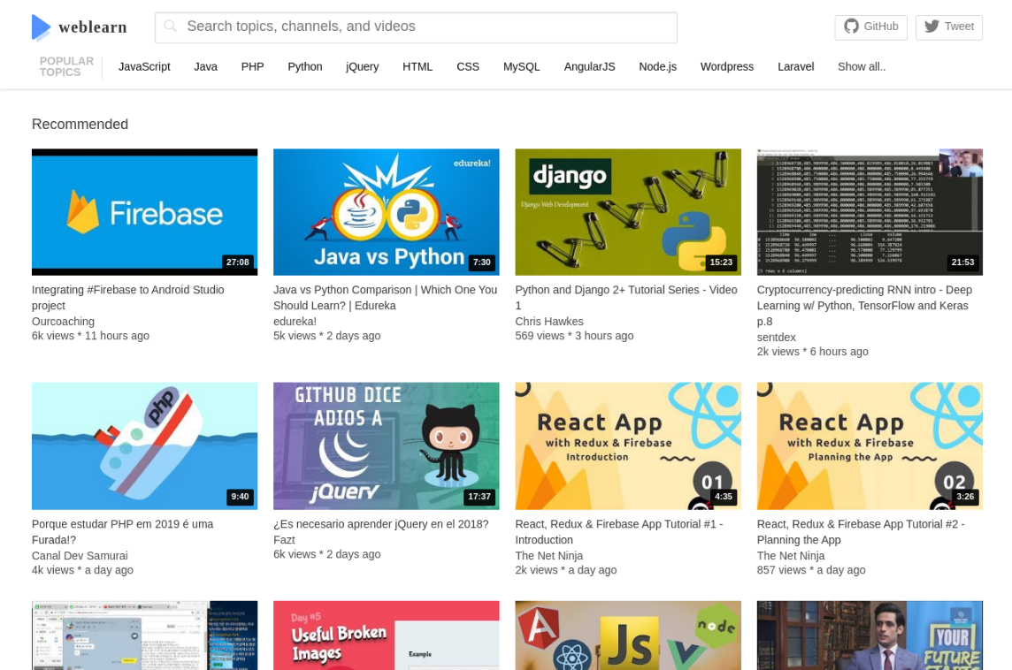Click the 27:08 duration badge
The image size is (1012, 670).
(x=237, y=262)
